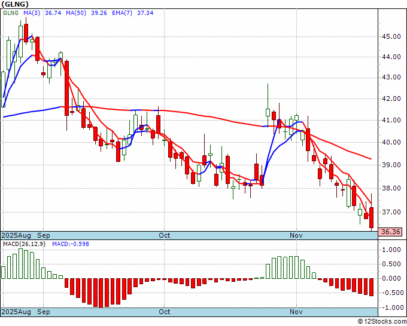Click the MA(50) legend label
Viewport: 407px width, 326px height.
(76, 13)
